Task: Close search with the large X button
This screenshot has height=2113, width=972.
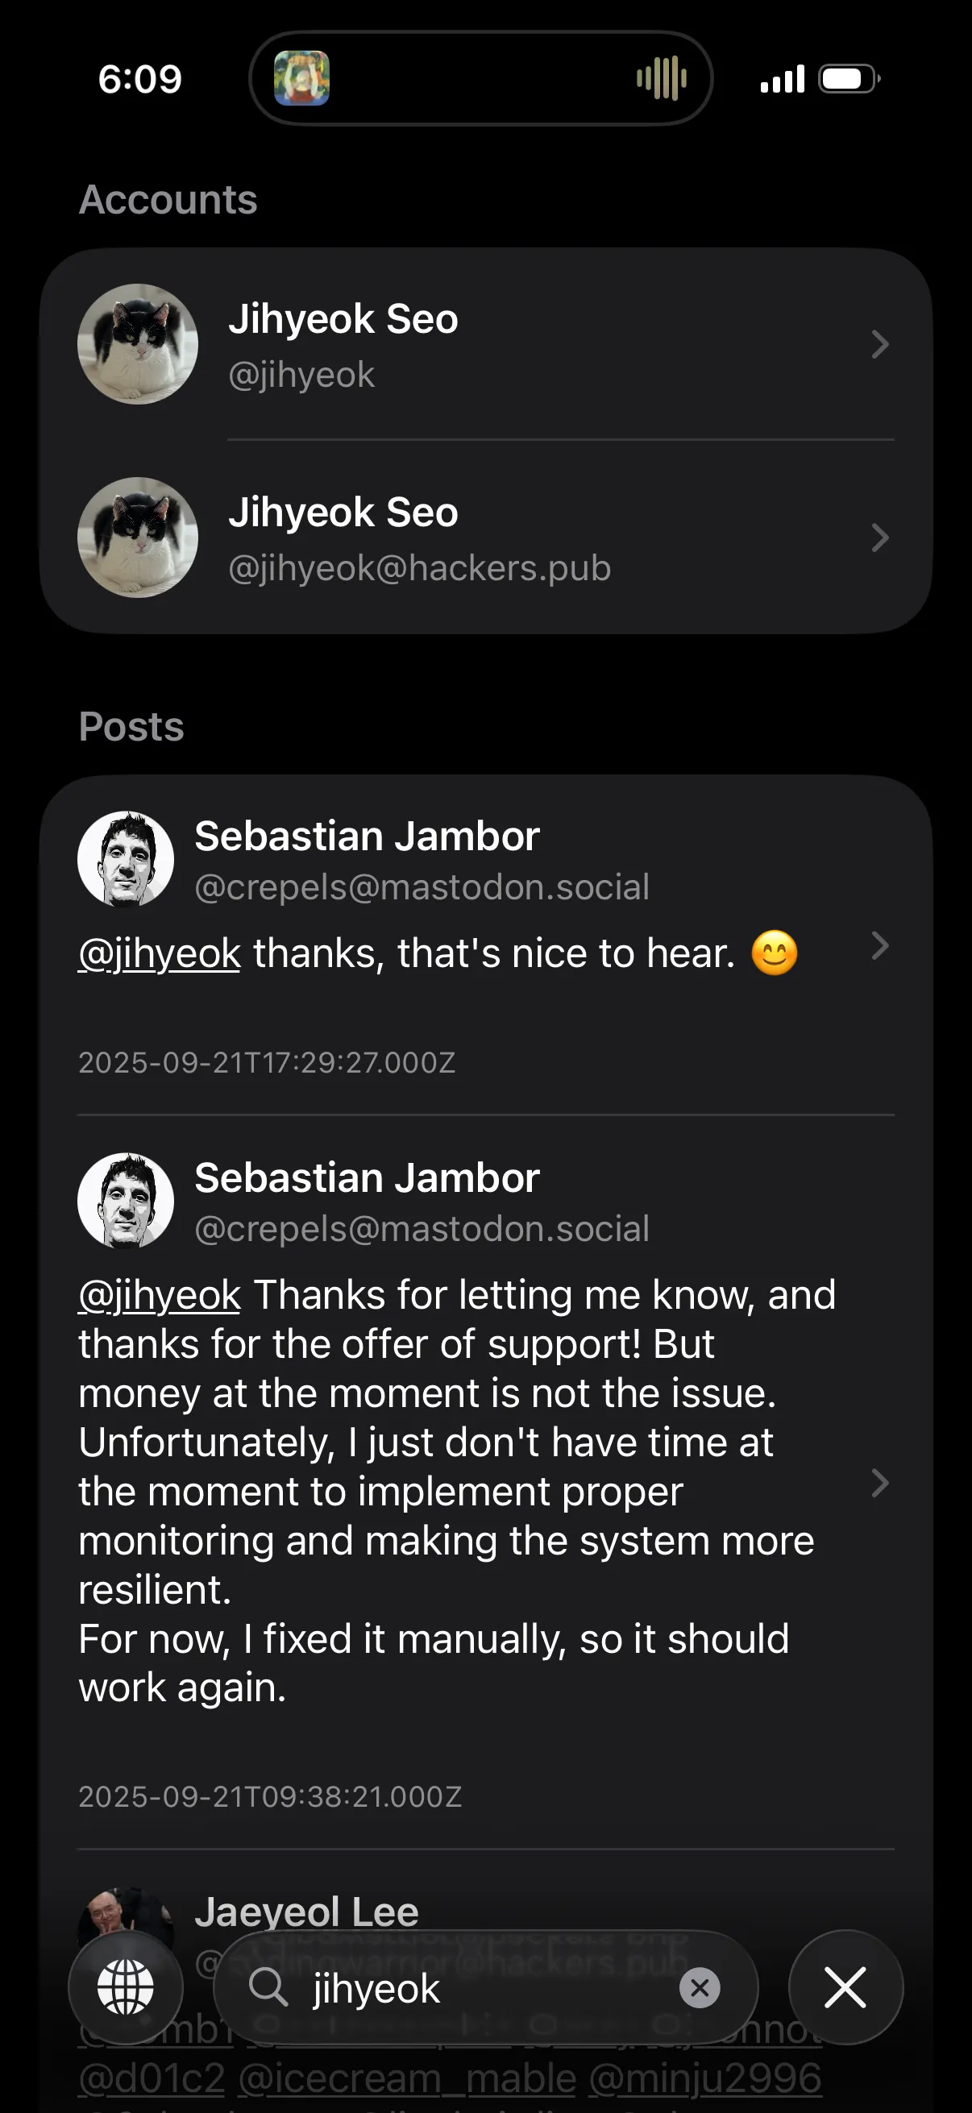Action: 845,1987
